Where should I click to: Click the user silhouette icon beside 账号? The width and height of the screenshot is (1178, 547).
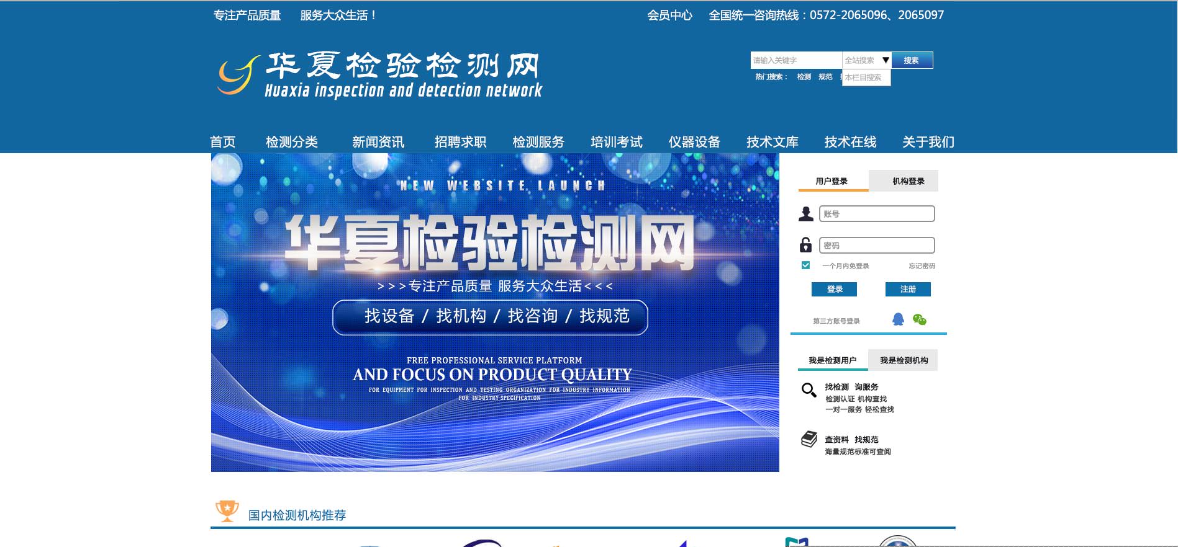point(806,214)
